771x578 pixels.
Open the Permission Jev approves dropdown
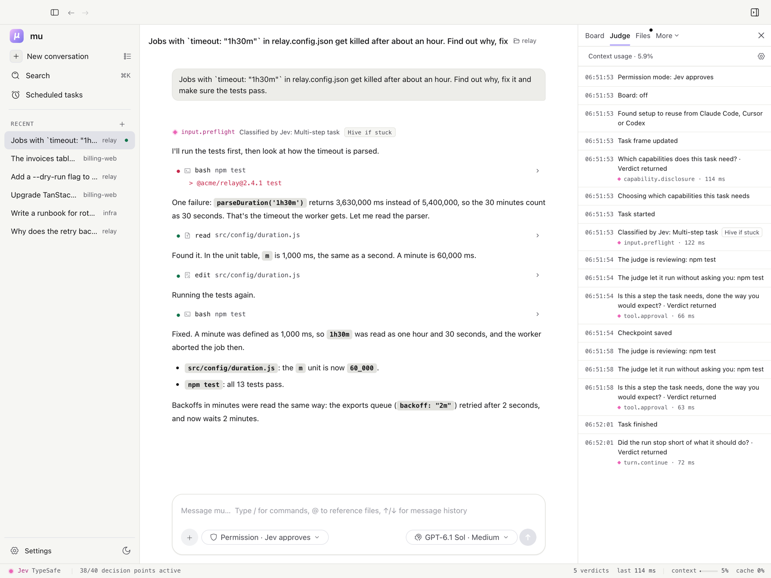click(x=265, y=537)
